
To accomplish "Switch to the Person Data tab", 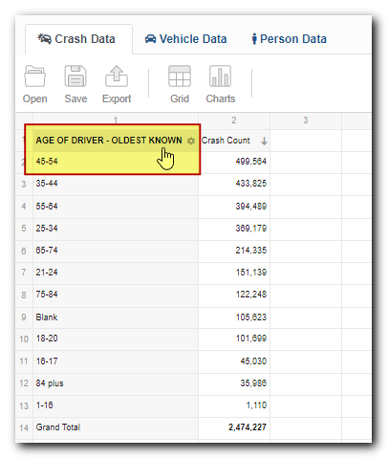I will click(290, 39).
